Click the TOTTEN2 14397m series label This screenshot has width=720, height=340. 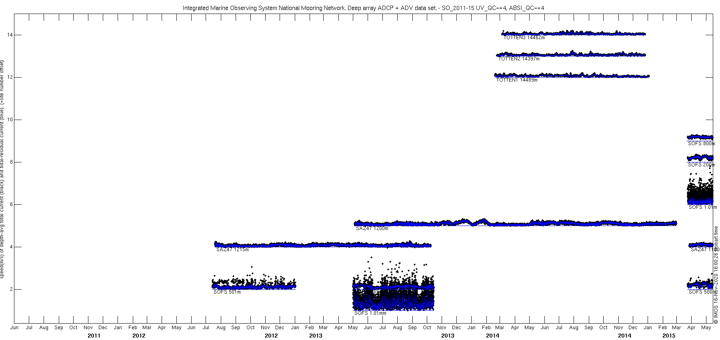point(519,59)
